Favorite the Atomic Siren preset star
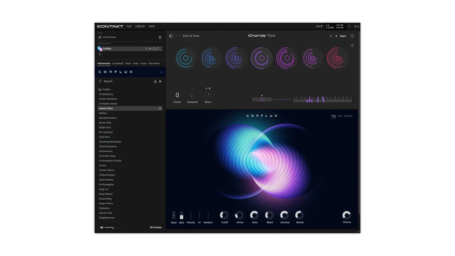 (160, 109)
